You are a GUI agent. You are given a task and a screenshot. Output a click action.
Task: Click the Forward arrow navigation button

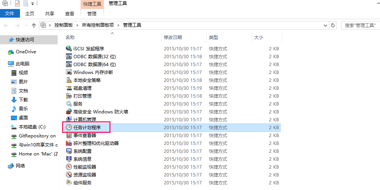17,26
